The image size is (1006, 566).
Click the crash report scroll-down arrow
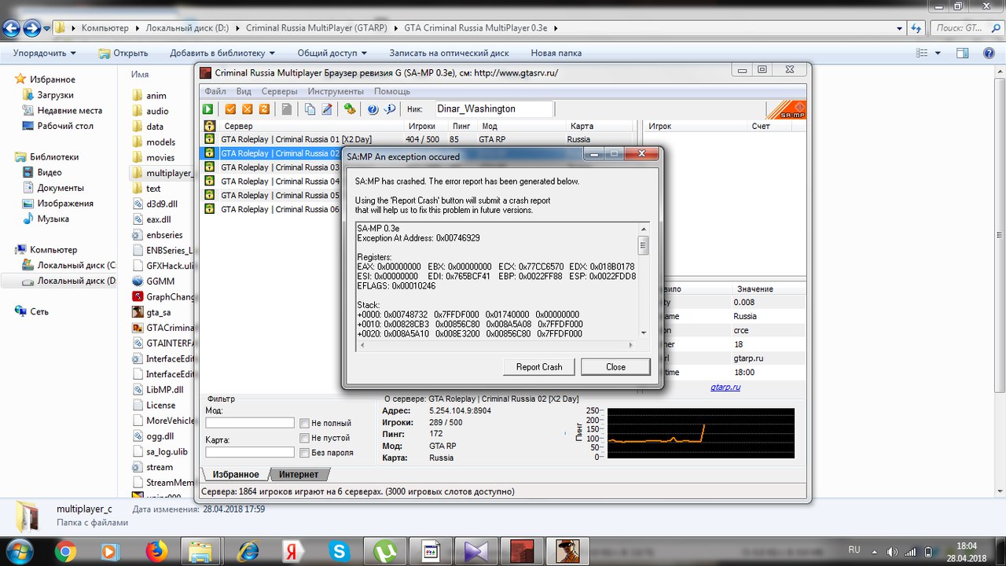pos(643,333)
